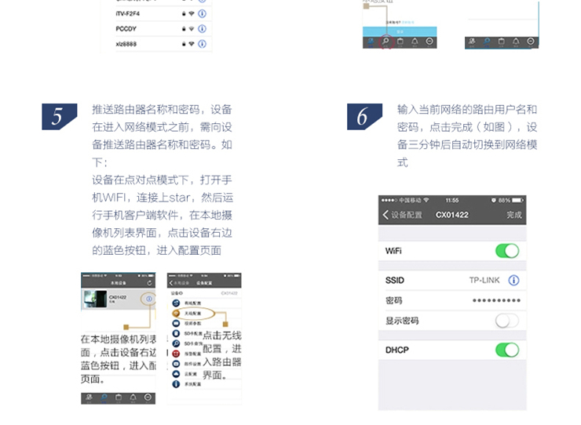Toggle the WiFi switch off

(x=507, y=251)
